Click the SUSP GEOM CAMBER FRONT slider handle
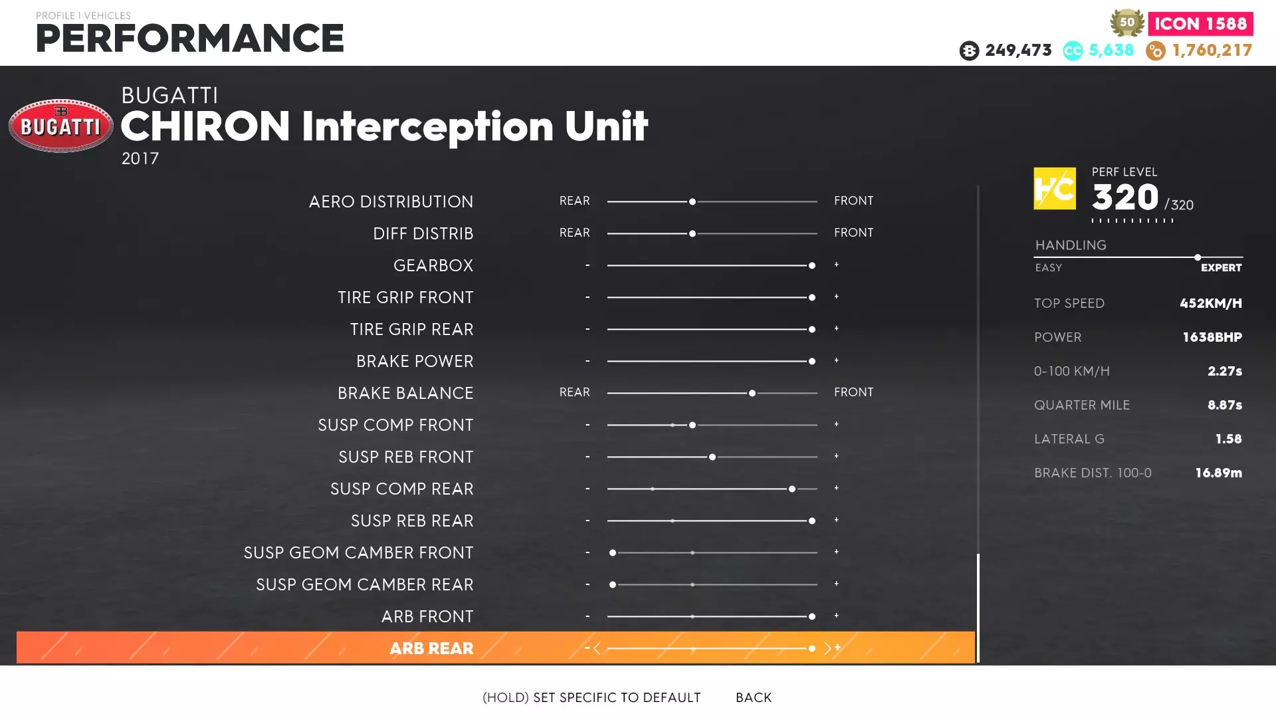Screen dimensions: 1276x718 613,552
